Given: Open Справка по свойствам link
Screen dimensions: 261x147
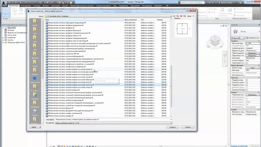Looking at the screenshot, I should [x=239, y=146].
